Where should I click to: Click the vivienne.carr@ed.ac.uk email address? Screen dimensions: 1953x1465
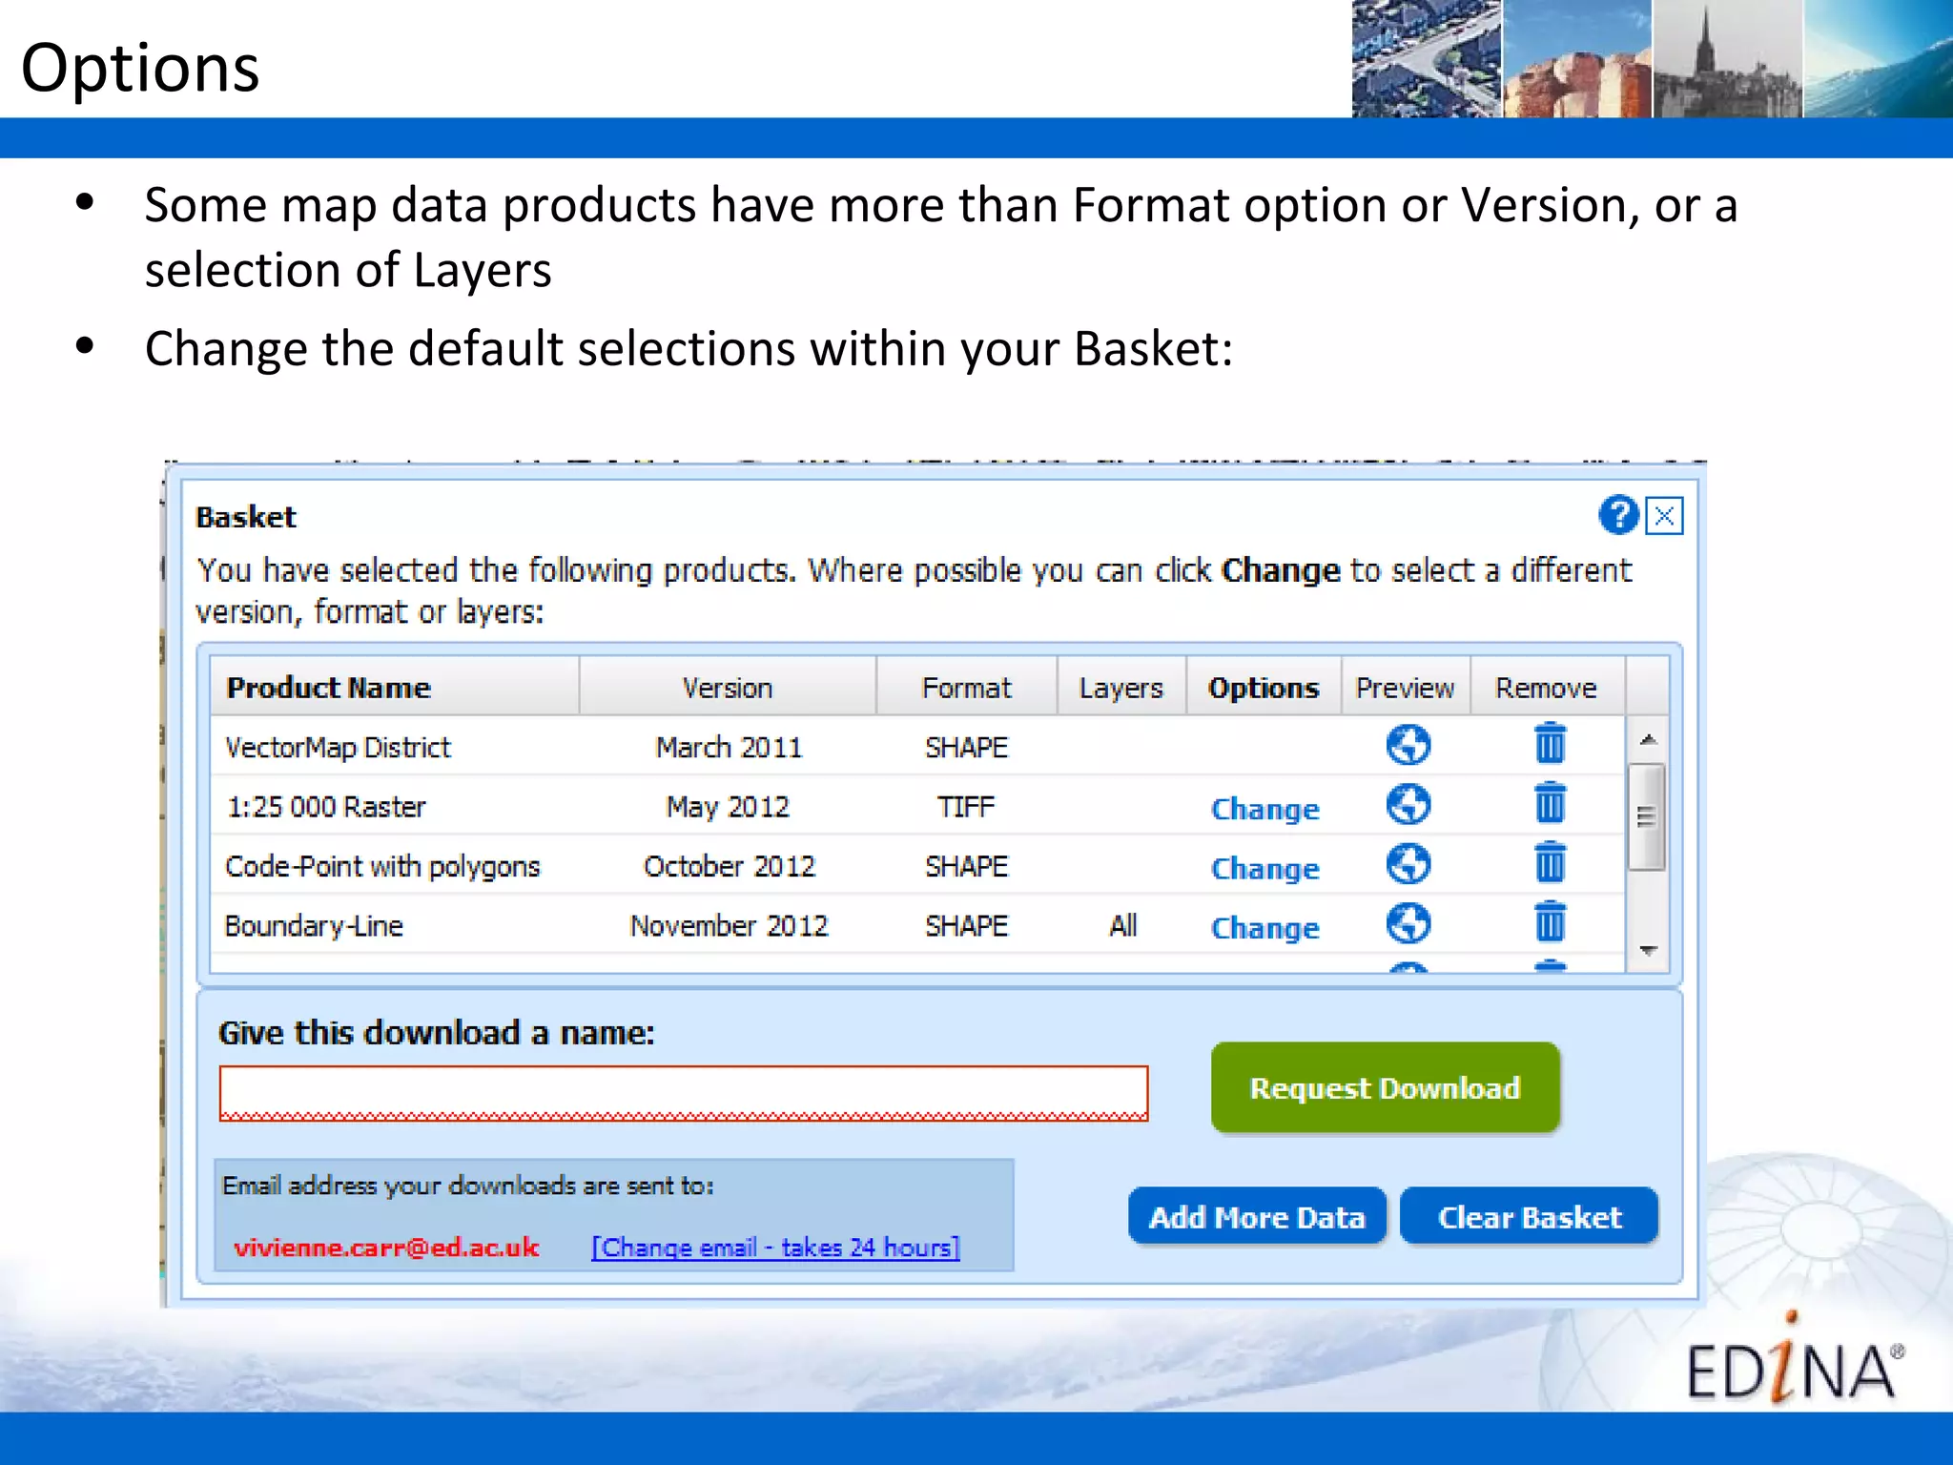coord(386,1248)
